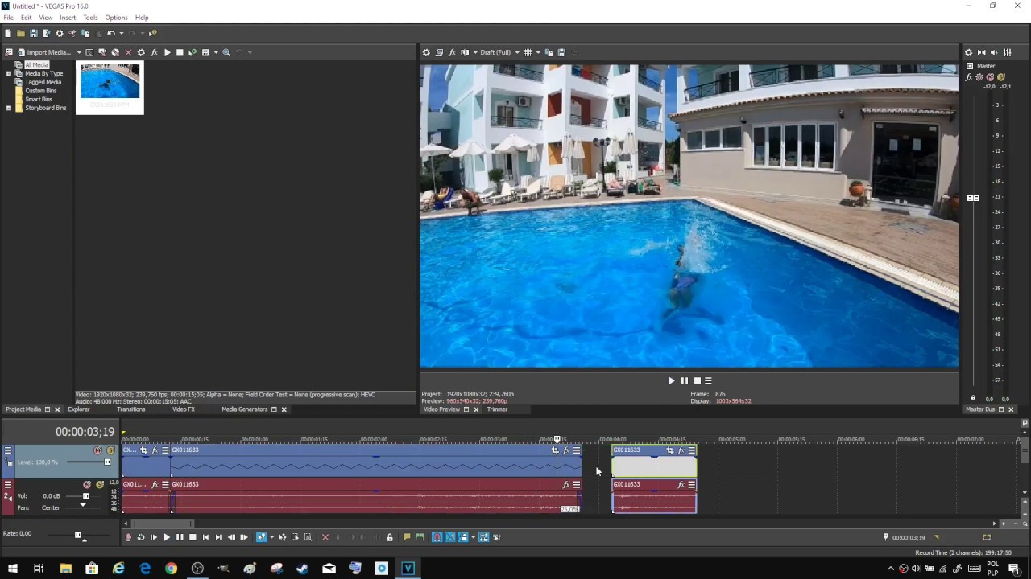Switch to the Media Generators tab
The height and width of the screenshot is (579, 1031).
[244, 409]
